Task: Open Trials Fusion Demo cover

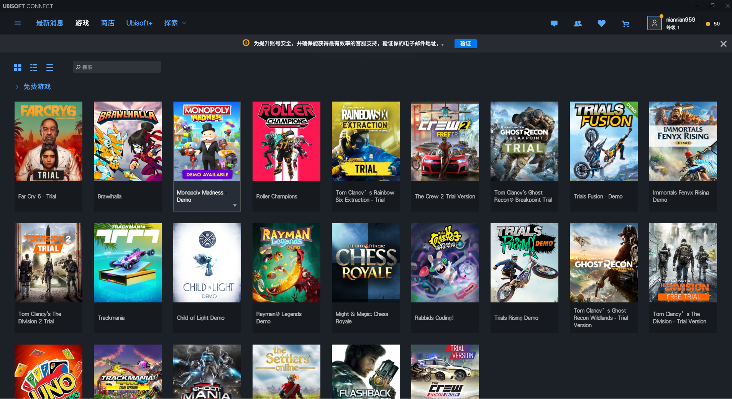Action: (x=604, y=141)
